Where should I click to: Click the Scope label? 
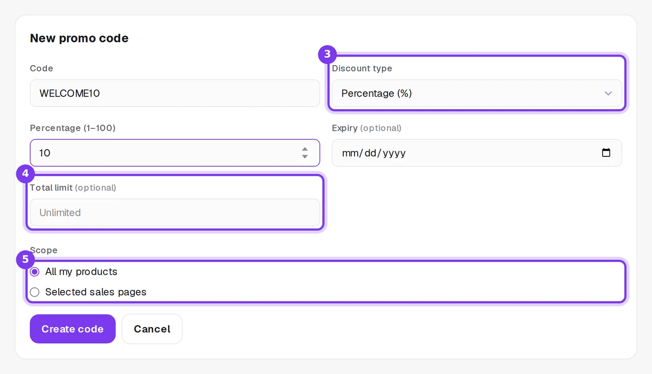tap(44, 250)
